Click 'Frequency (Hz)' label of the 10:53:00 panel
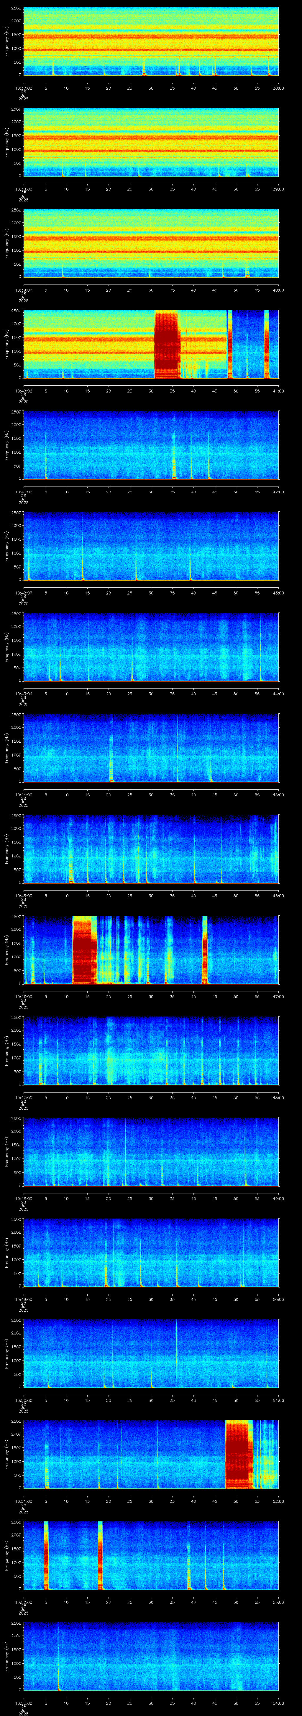302x1716 pixels. click(x=7, y=1657)
